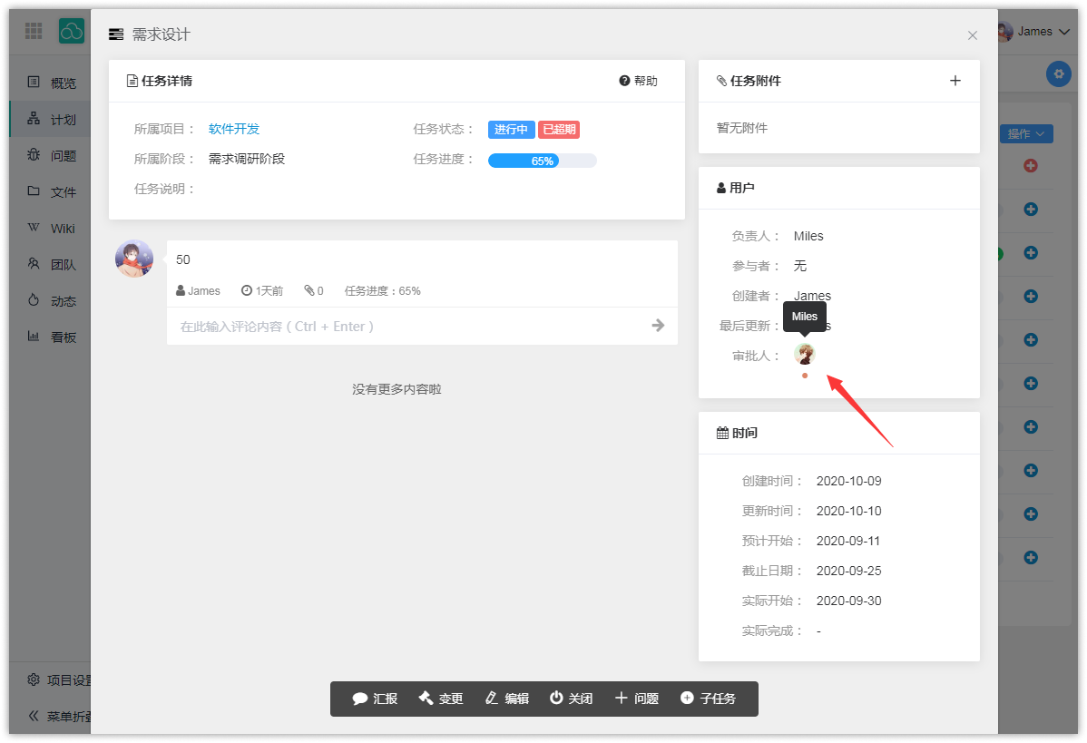Open the app grid launcher icon
1087x743 pixels.
click(x=34, y=31)
